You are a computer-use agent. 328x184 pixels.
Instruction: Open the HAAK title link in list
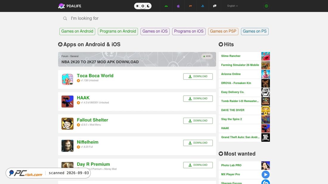(83, 98)
